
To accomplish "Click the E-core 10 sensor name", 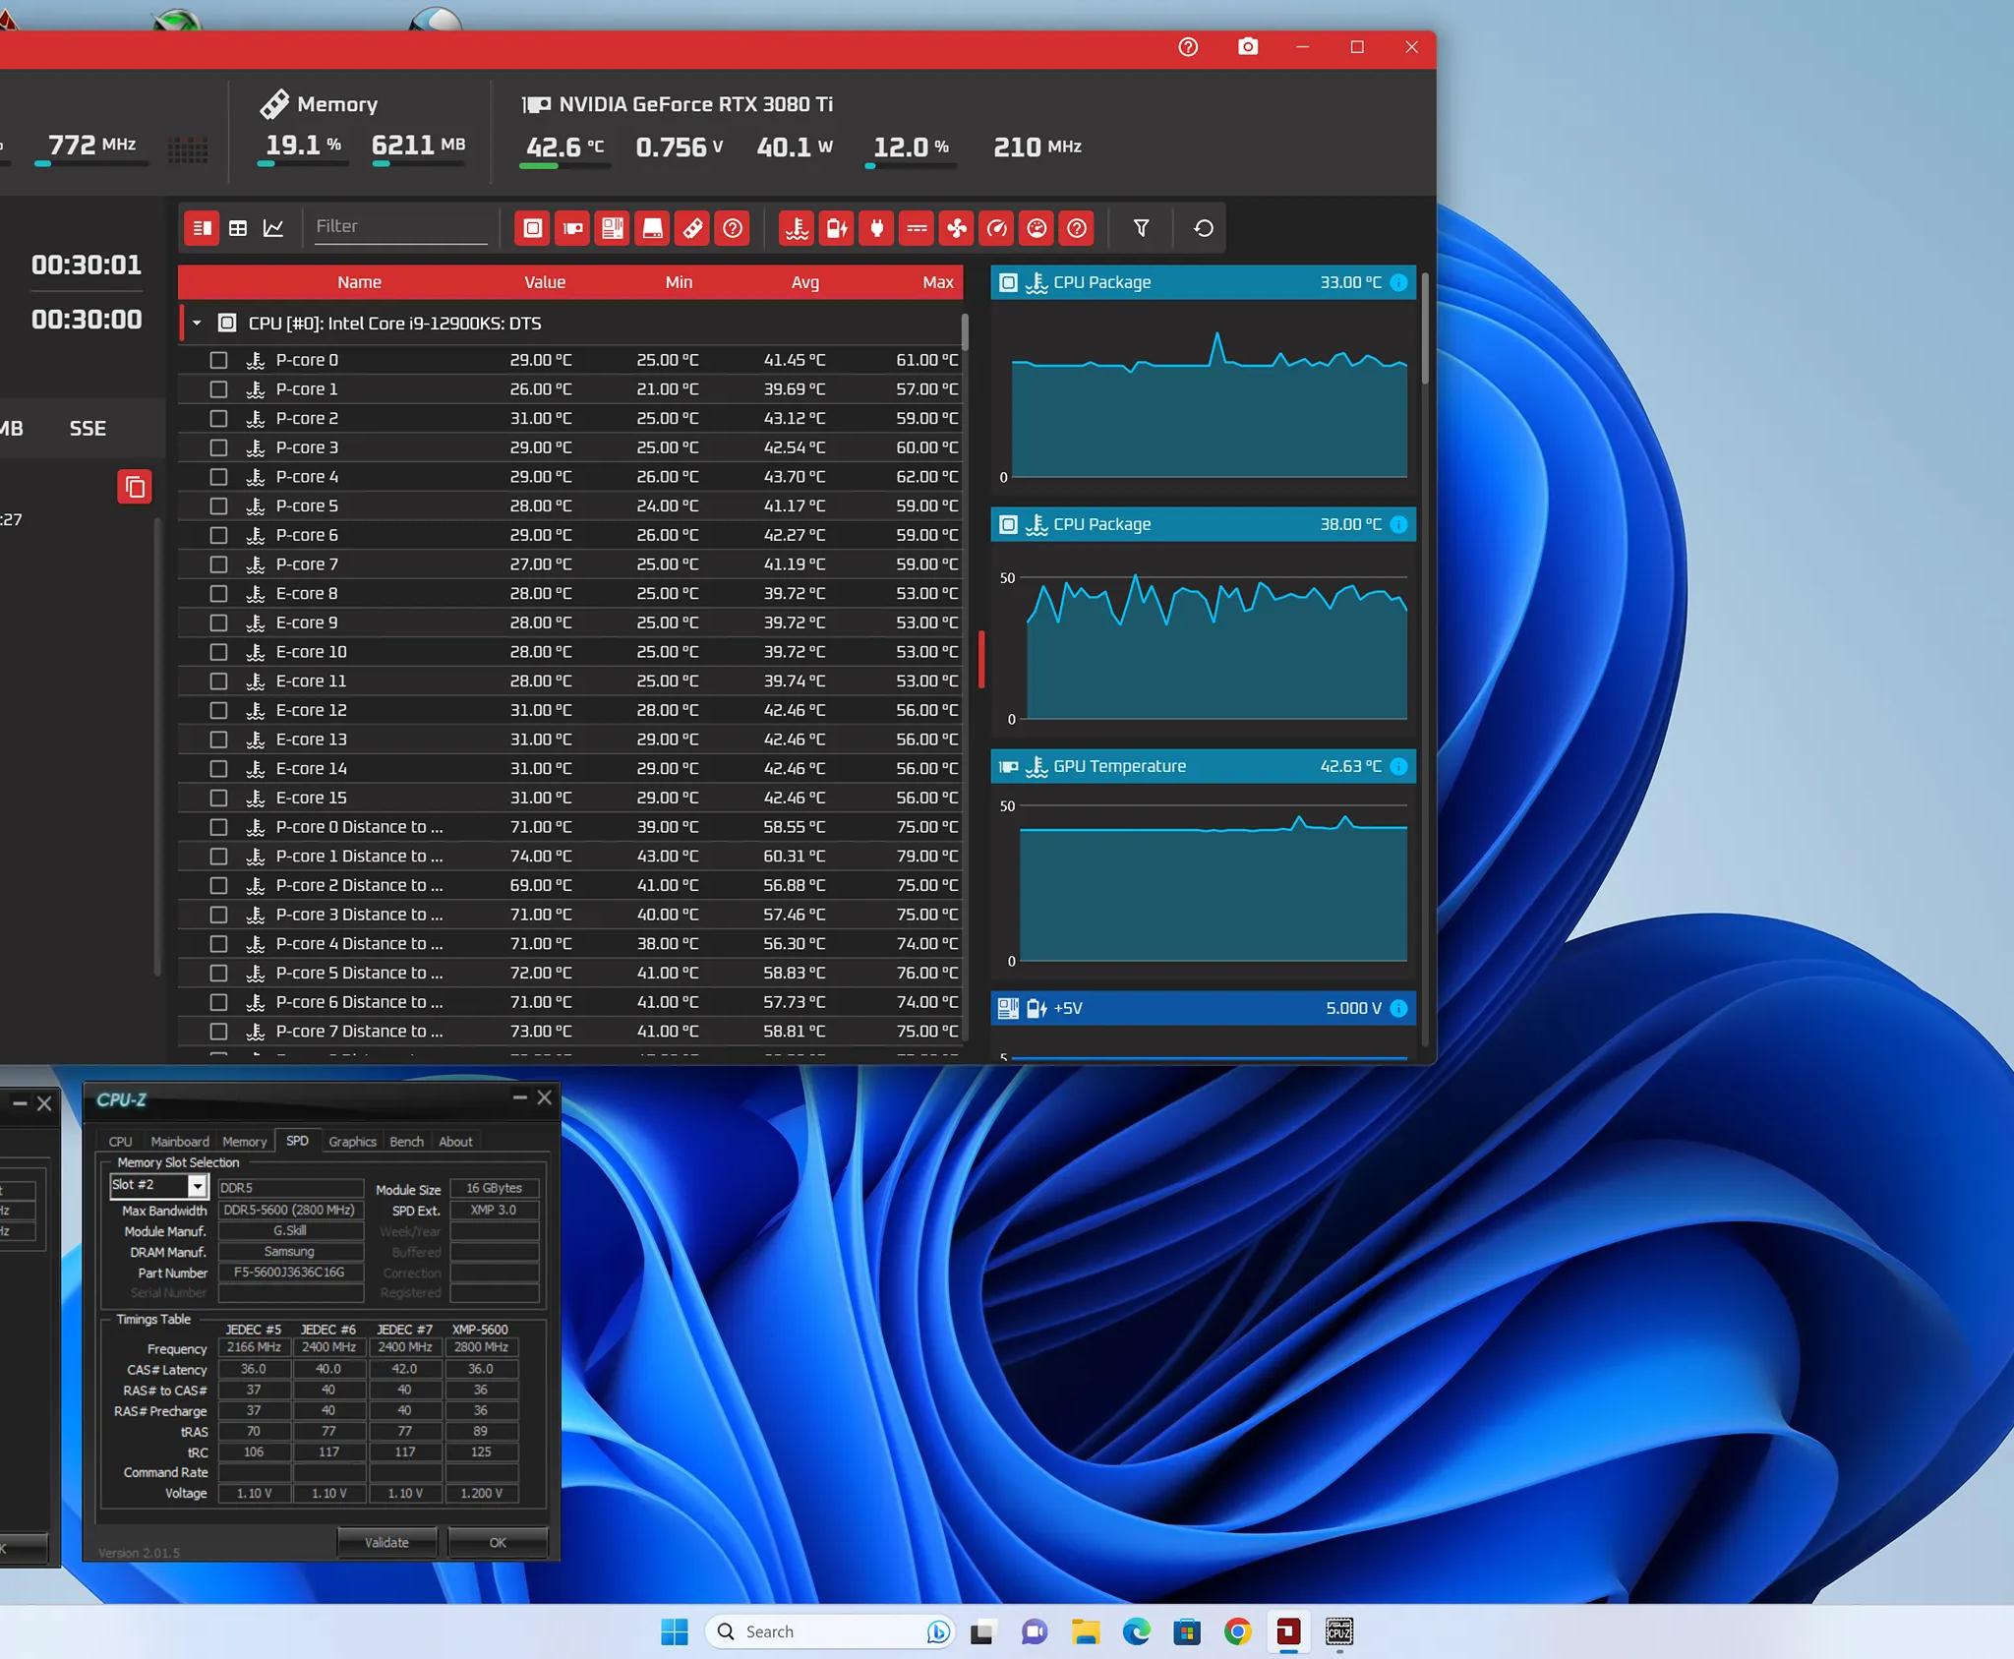I will pyautogui.click(x=311, y=652).
